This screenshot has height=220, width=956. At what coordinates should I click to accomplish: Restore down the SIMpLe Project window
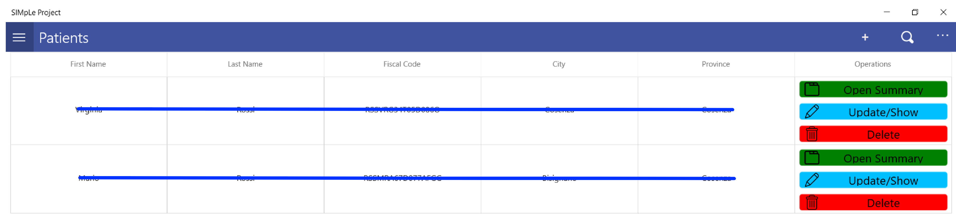coord(915,12)
